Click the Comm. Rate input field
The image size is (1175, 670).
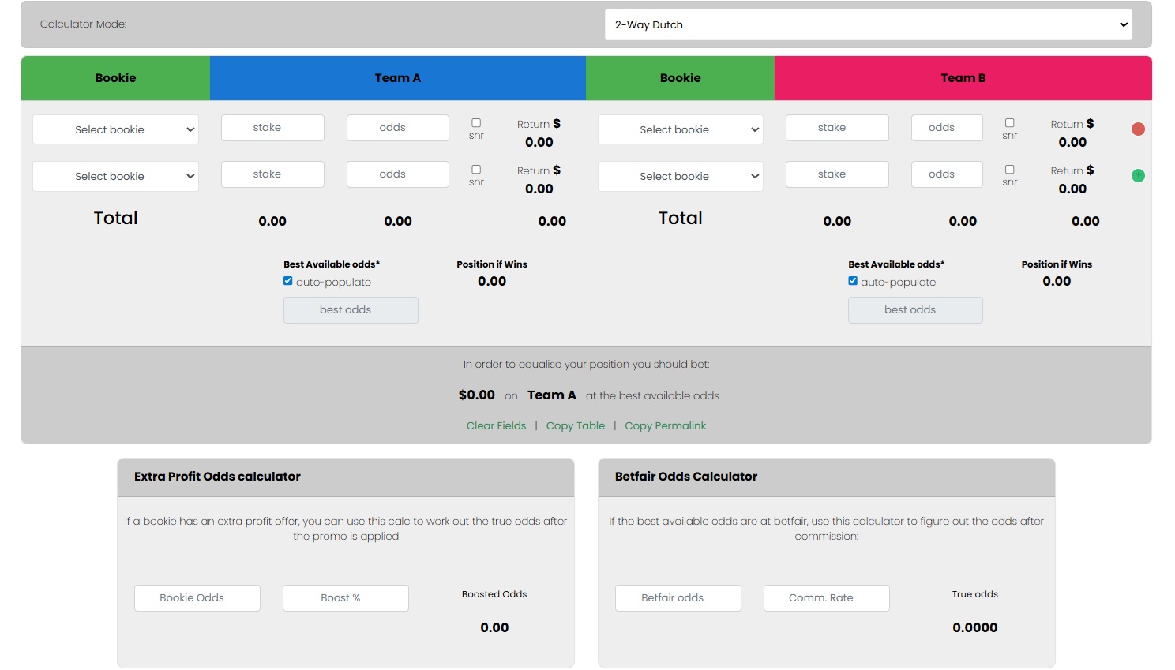(826, 598)
